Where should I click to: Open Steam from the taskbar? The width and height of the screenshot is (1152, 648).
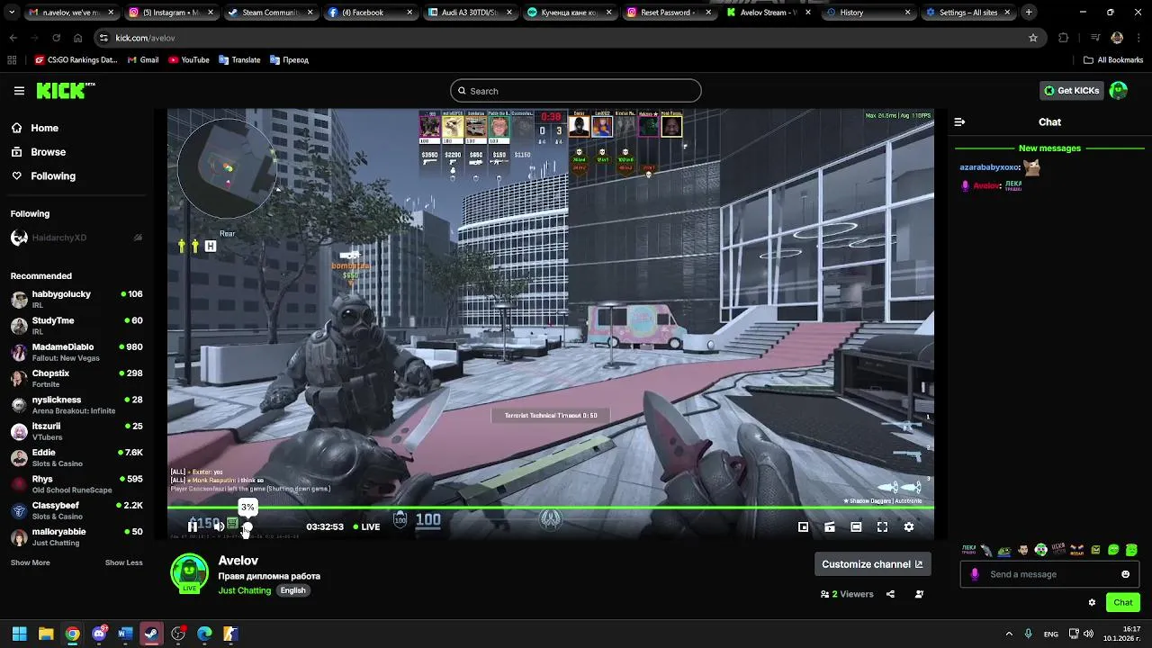[151, 634]
